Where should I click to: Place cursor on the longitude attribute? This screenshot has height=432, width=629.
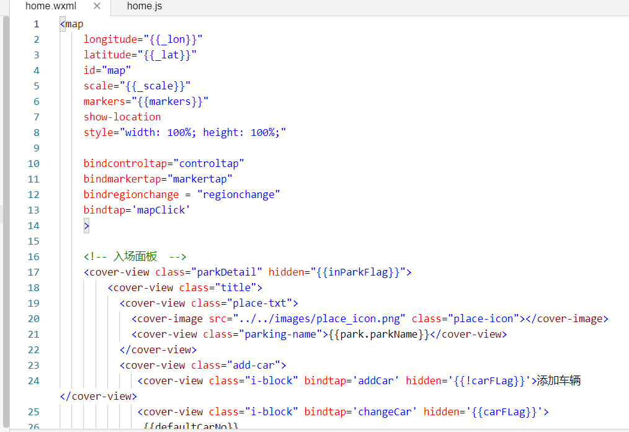tap(110, 40)
